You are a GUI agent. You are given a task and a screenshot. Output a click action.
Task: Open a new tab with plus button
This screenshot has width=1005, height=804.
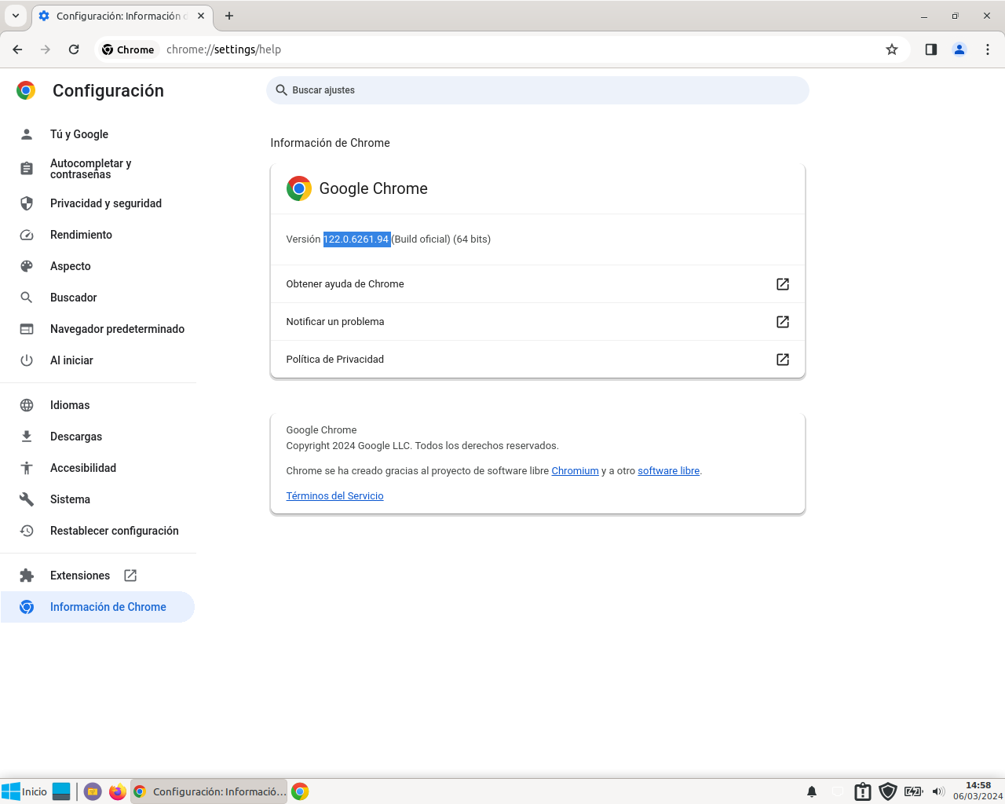tap(229, 16)
